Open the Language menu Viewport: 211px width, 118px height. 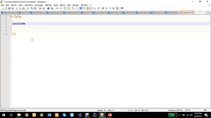pyautogui.click(x=39, y=5)
